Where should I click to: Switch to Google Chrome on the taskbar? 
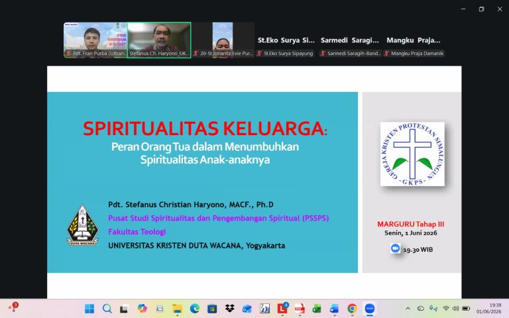pyautogui.click(x=352, y=309)
